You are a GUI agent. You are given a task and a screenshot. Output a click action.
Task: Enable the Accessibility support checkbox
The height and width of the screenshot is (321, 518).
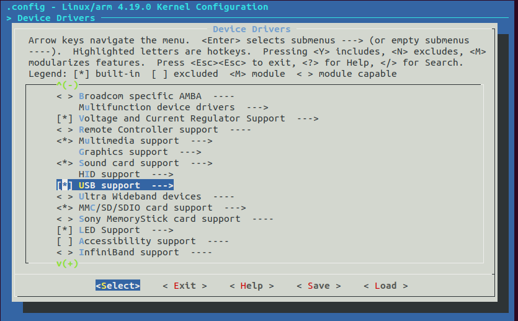[x=65, y=242]
